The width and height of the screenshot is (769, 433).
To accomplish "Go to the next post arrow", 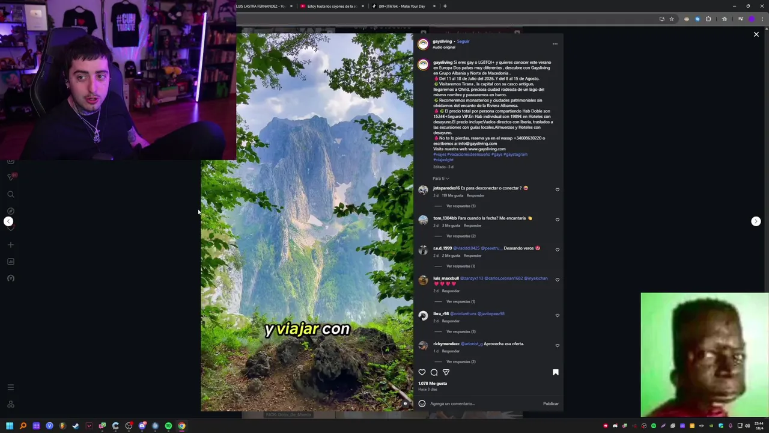I will click(756, 221).
